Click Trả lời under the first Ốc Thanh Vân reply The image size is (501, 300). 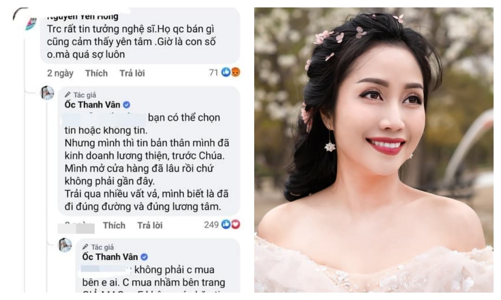pos(150,225)
